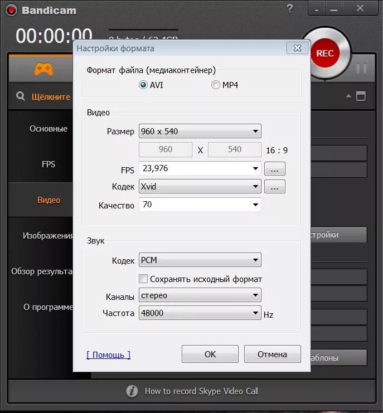Click the width field showing 960
Viewport: 383px width, 413px height.
166,149
